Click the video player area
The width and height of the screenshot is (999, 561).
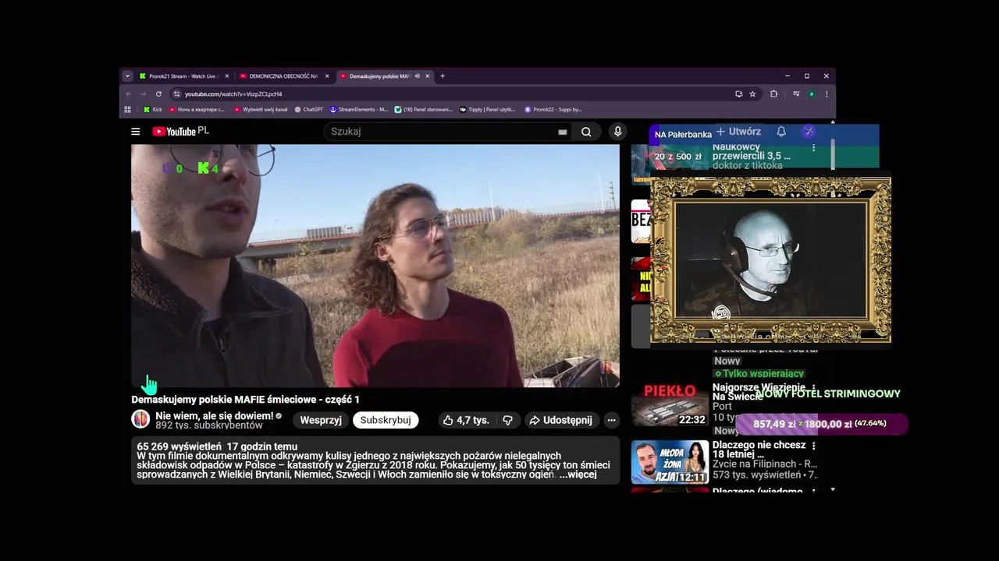[x=375, y=266]
